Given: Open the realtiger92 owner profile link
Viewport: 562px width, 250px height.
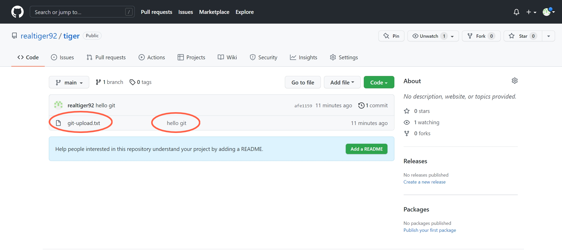Looking at the screenshot, I should tap(39, 36).
